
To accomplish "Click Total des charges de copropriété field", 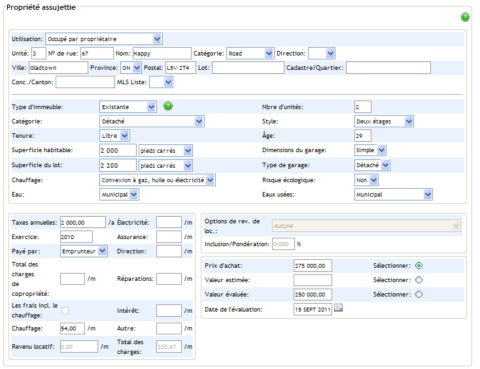I will pos(72,279).
